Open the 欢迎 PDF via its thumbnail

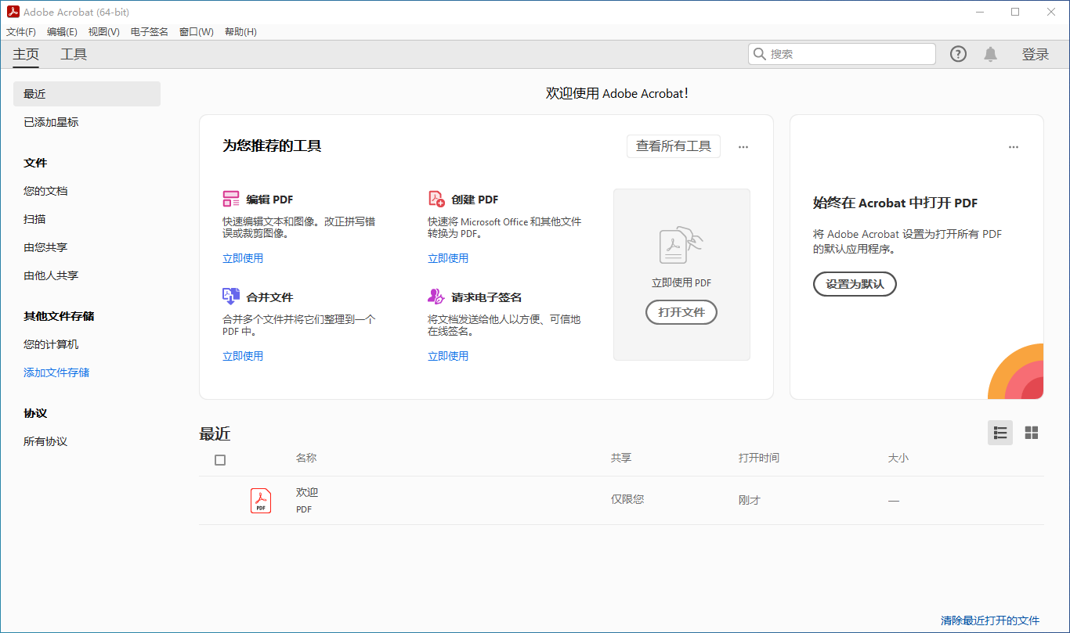pos(260,499)
